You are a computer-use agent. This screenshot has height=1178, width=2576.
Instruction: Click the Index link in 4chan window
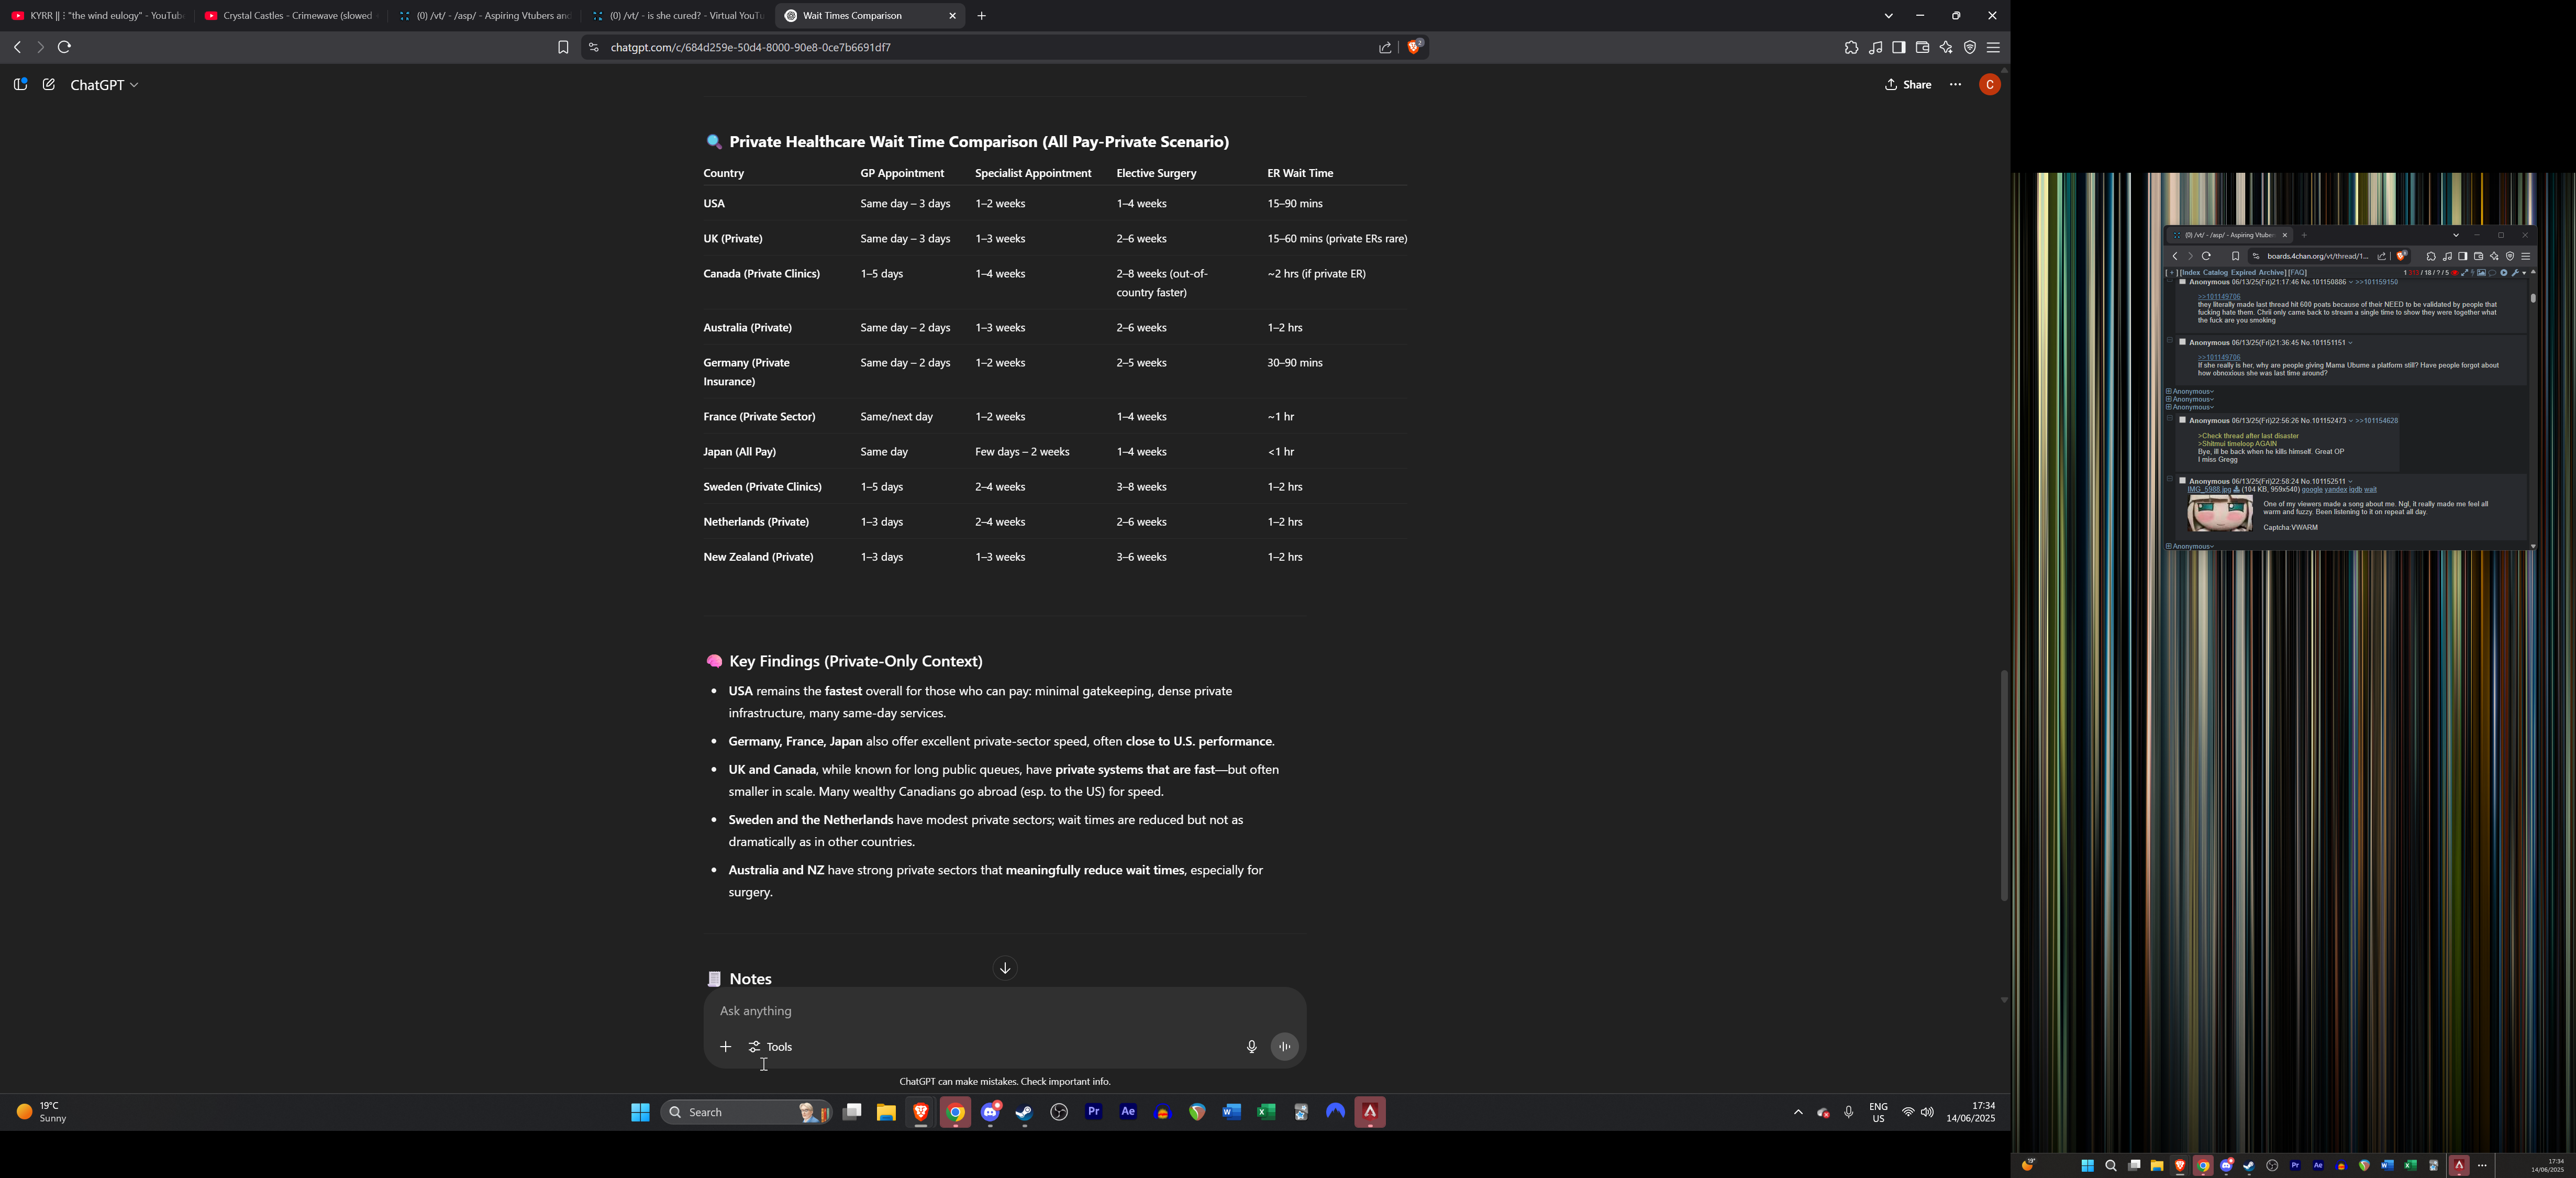click(2191, 272)
